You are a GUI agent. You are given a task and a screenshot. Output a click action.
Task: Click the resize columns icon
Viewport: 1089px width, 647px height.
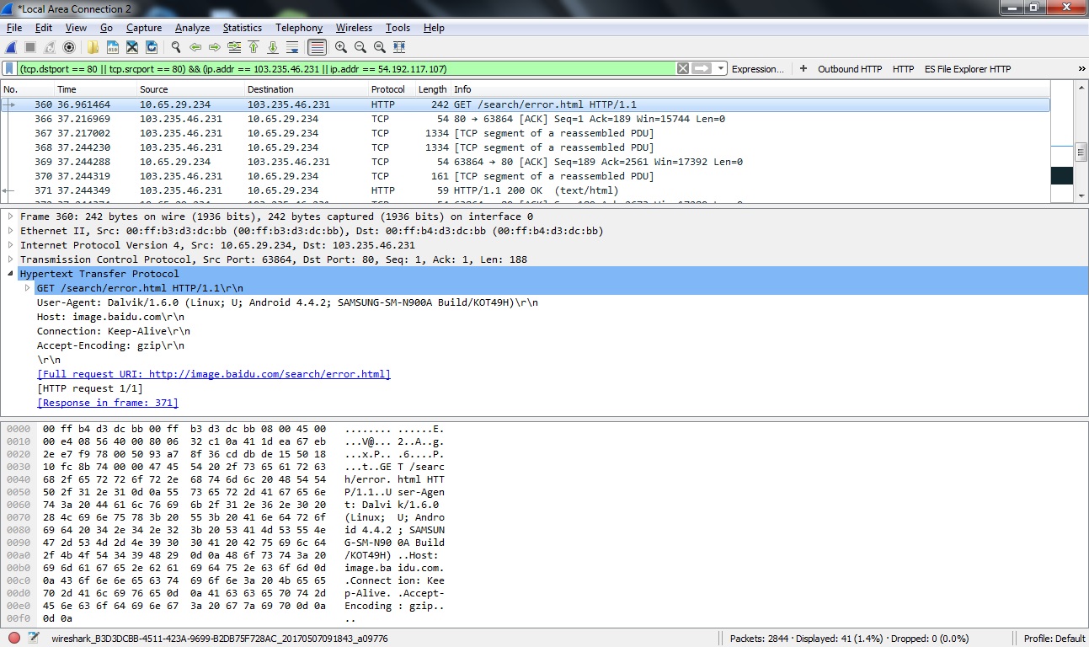pos(399,48)
